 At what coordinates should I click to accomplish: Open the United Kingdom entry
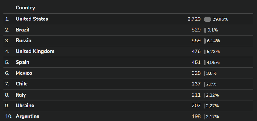click(35, 52)
